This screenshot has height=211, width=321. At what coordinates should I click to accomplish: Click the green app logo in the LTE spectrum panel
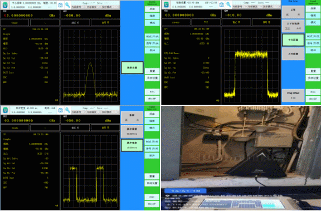coord(166,4)
